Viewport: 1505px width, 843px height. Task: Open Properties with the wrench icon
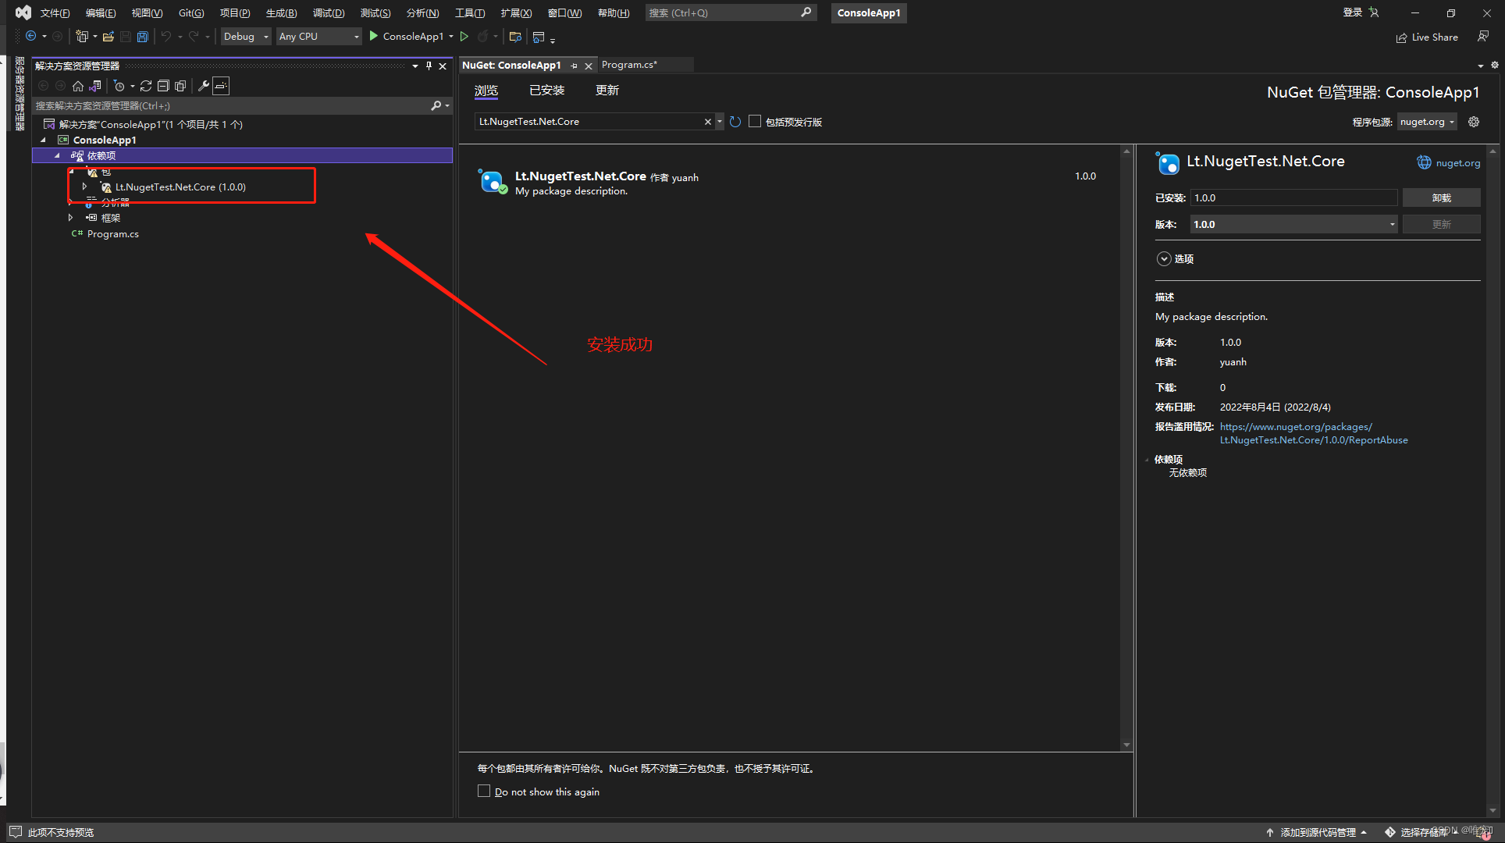[x=204, y=86]
